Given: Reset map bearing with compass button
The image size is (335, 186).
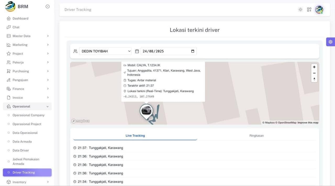Looking at the screenshot, I should pos(314,79).
